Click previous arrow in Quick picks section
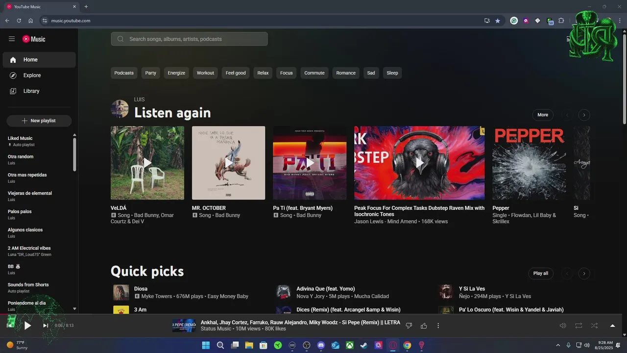This screenshot has width=627, height=353. (x=567, y=274)
